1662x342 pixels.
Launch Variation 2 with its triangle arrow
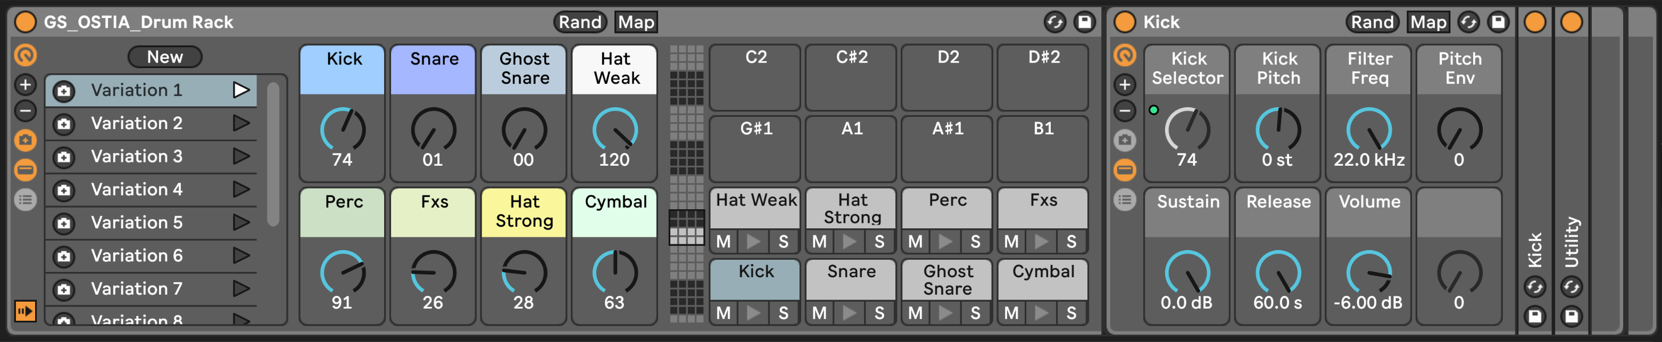(242, 122)
